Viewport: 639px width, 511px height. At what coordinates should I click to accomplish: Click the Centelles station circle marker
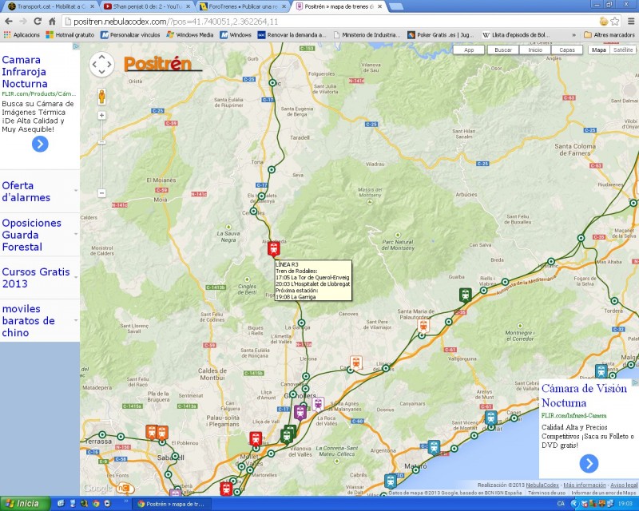253,211
